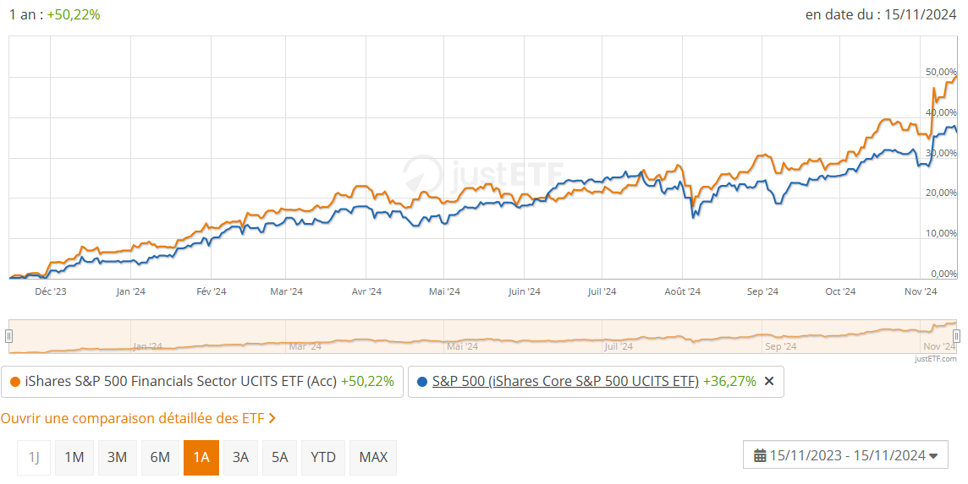The width and height of the screenshot is (968, 484).
Task: Click the justETF.com credit text
Action: [x=935, y=358]
